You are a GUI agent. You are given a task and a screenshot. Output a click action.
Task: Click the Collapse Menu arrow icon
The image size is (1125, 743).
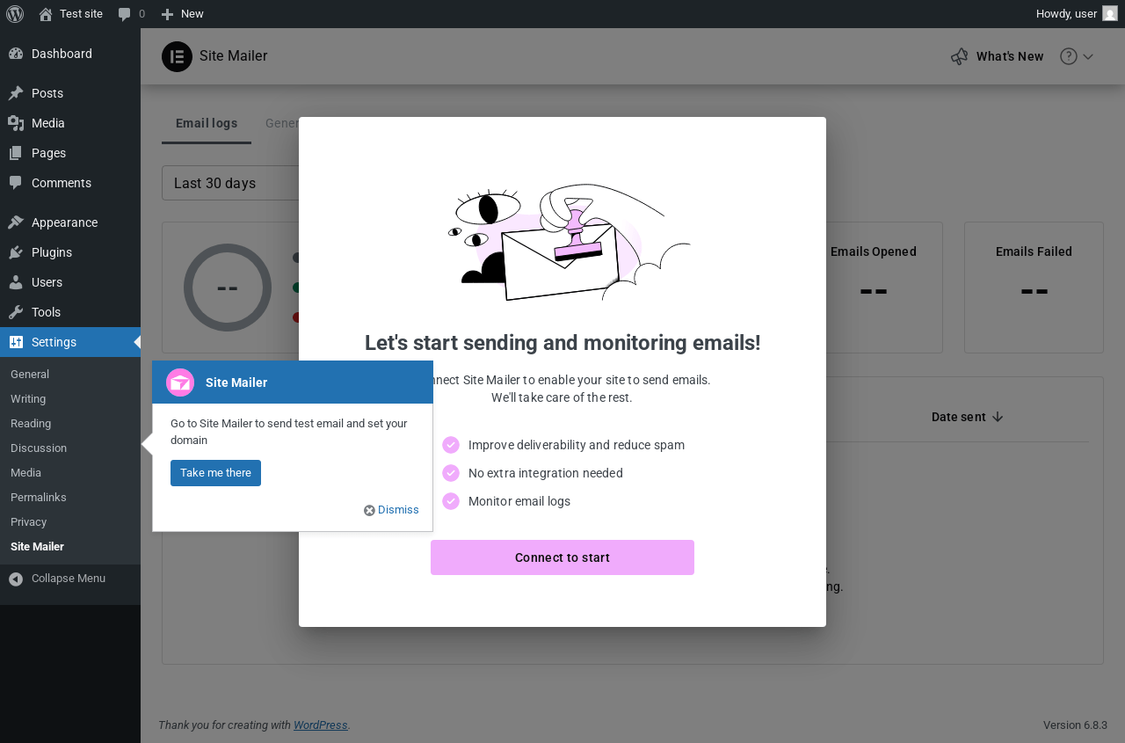click(x=16, y=579)
